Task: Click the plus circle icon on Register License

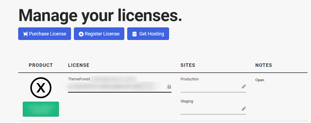Action: 81,34
